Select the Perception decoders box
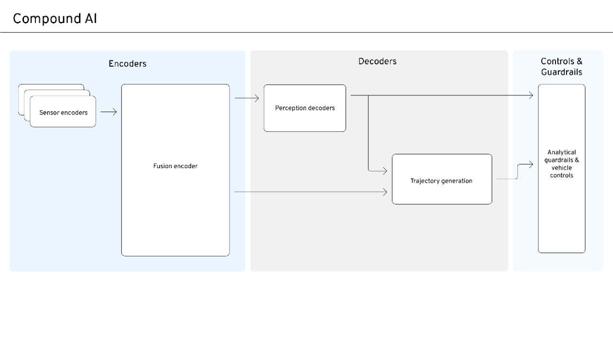Viewport: 613px width, 345px height. 305,108
